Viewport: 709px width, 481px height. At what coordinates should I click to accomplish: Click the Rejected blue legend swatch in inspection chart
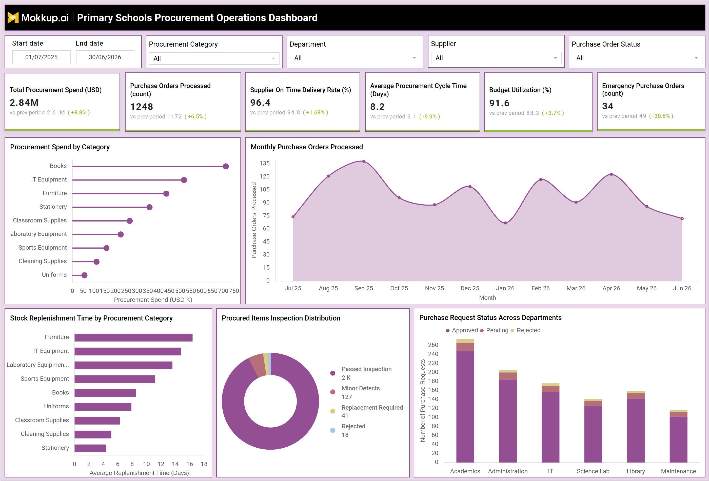(x=333, y=430)
